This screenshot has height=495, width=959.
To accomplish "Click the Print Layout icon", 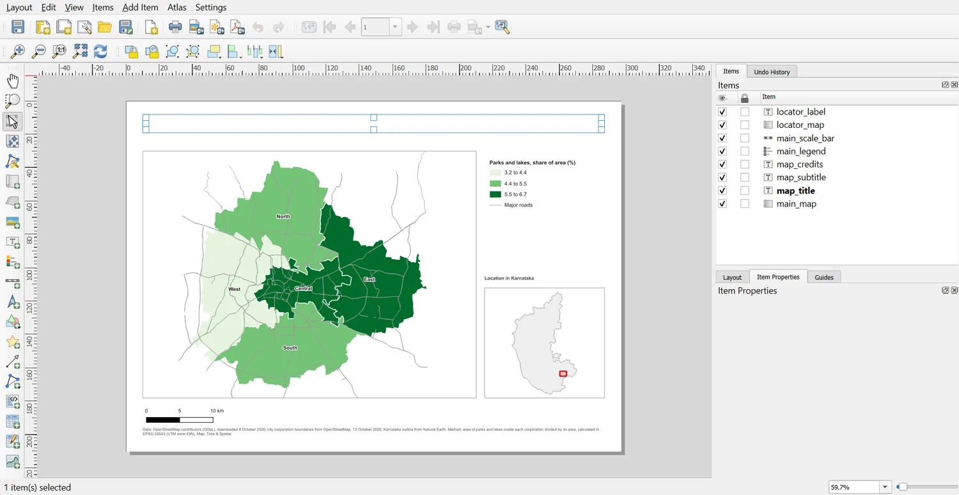I will (175, 27).
